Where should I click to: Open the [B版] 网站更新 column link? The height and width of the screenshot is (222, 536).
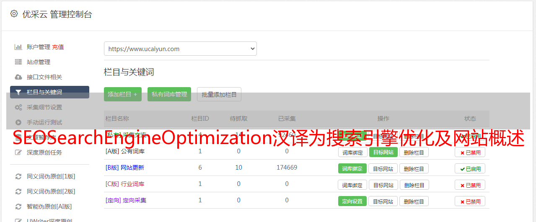(x=125, y=168)
